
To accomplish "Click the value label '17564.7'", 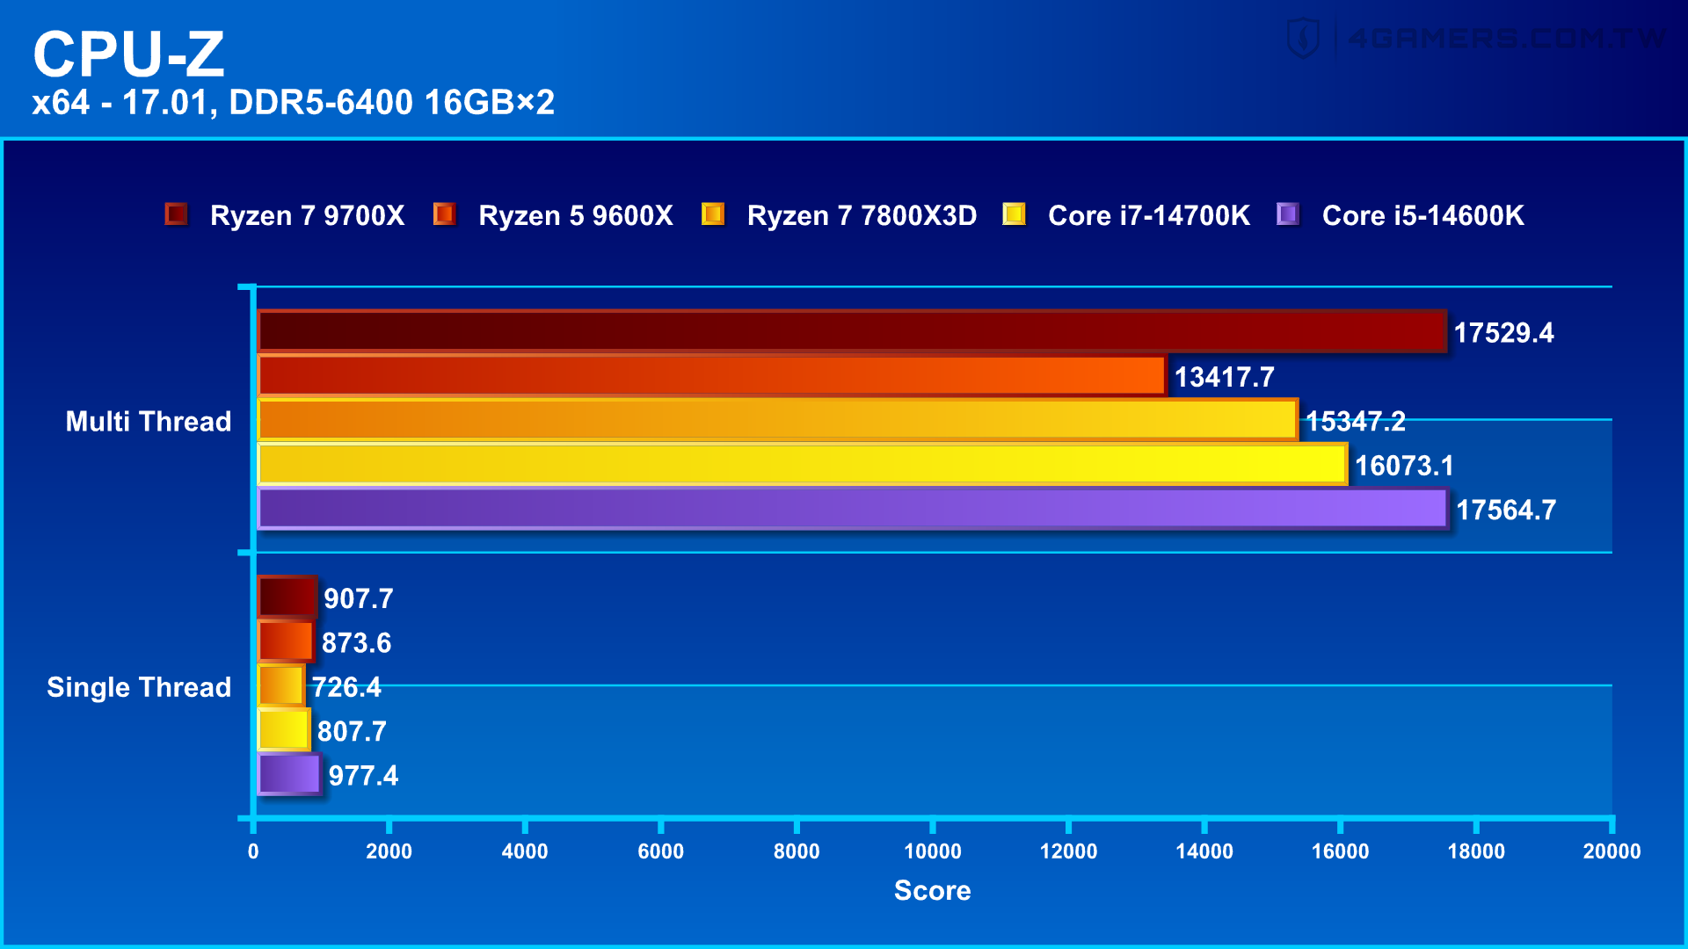I will tap(1506, 510).
